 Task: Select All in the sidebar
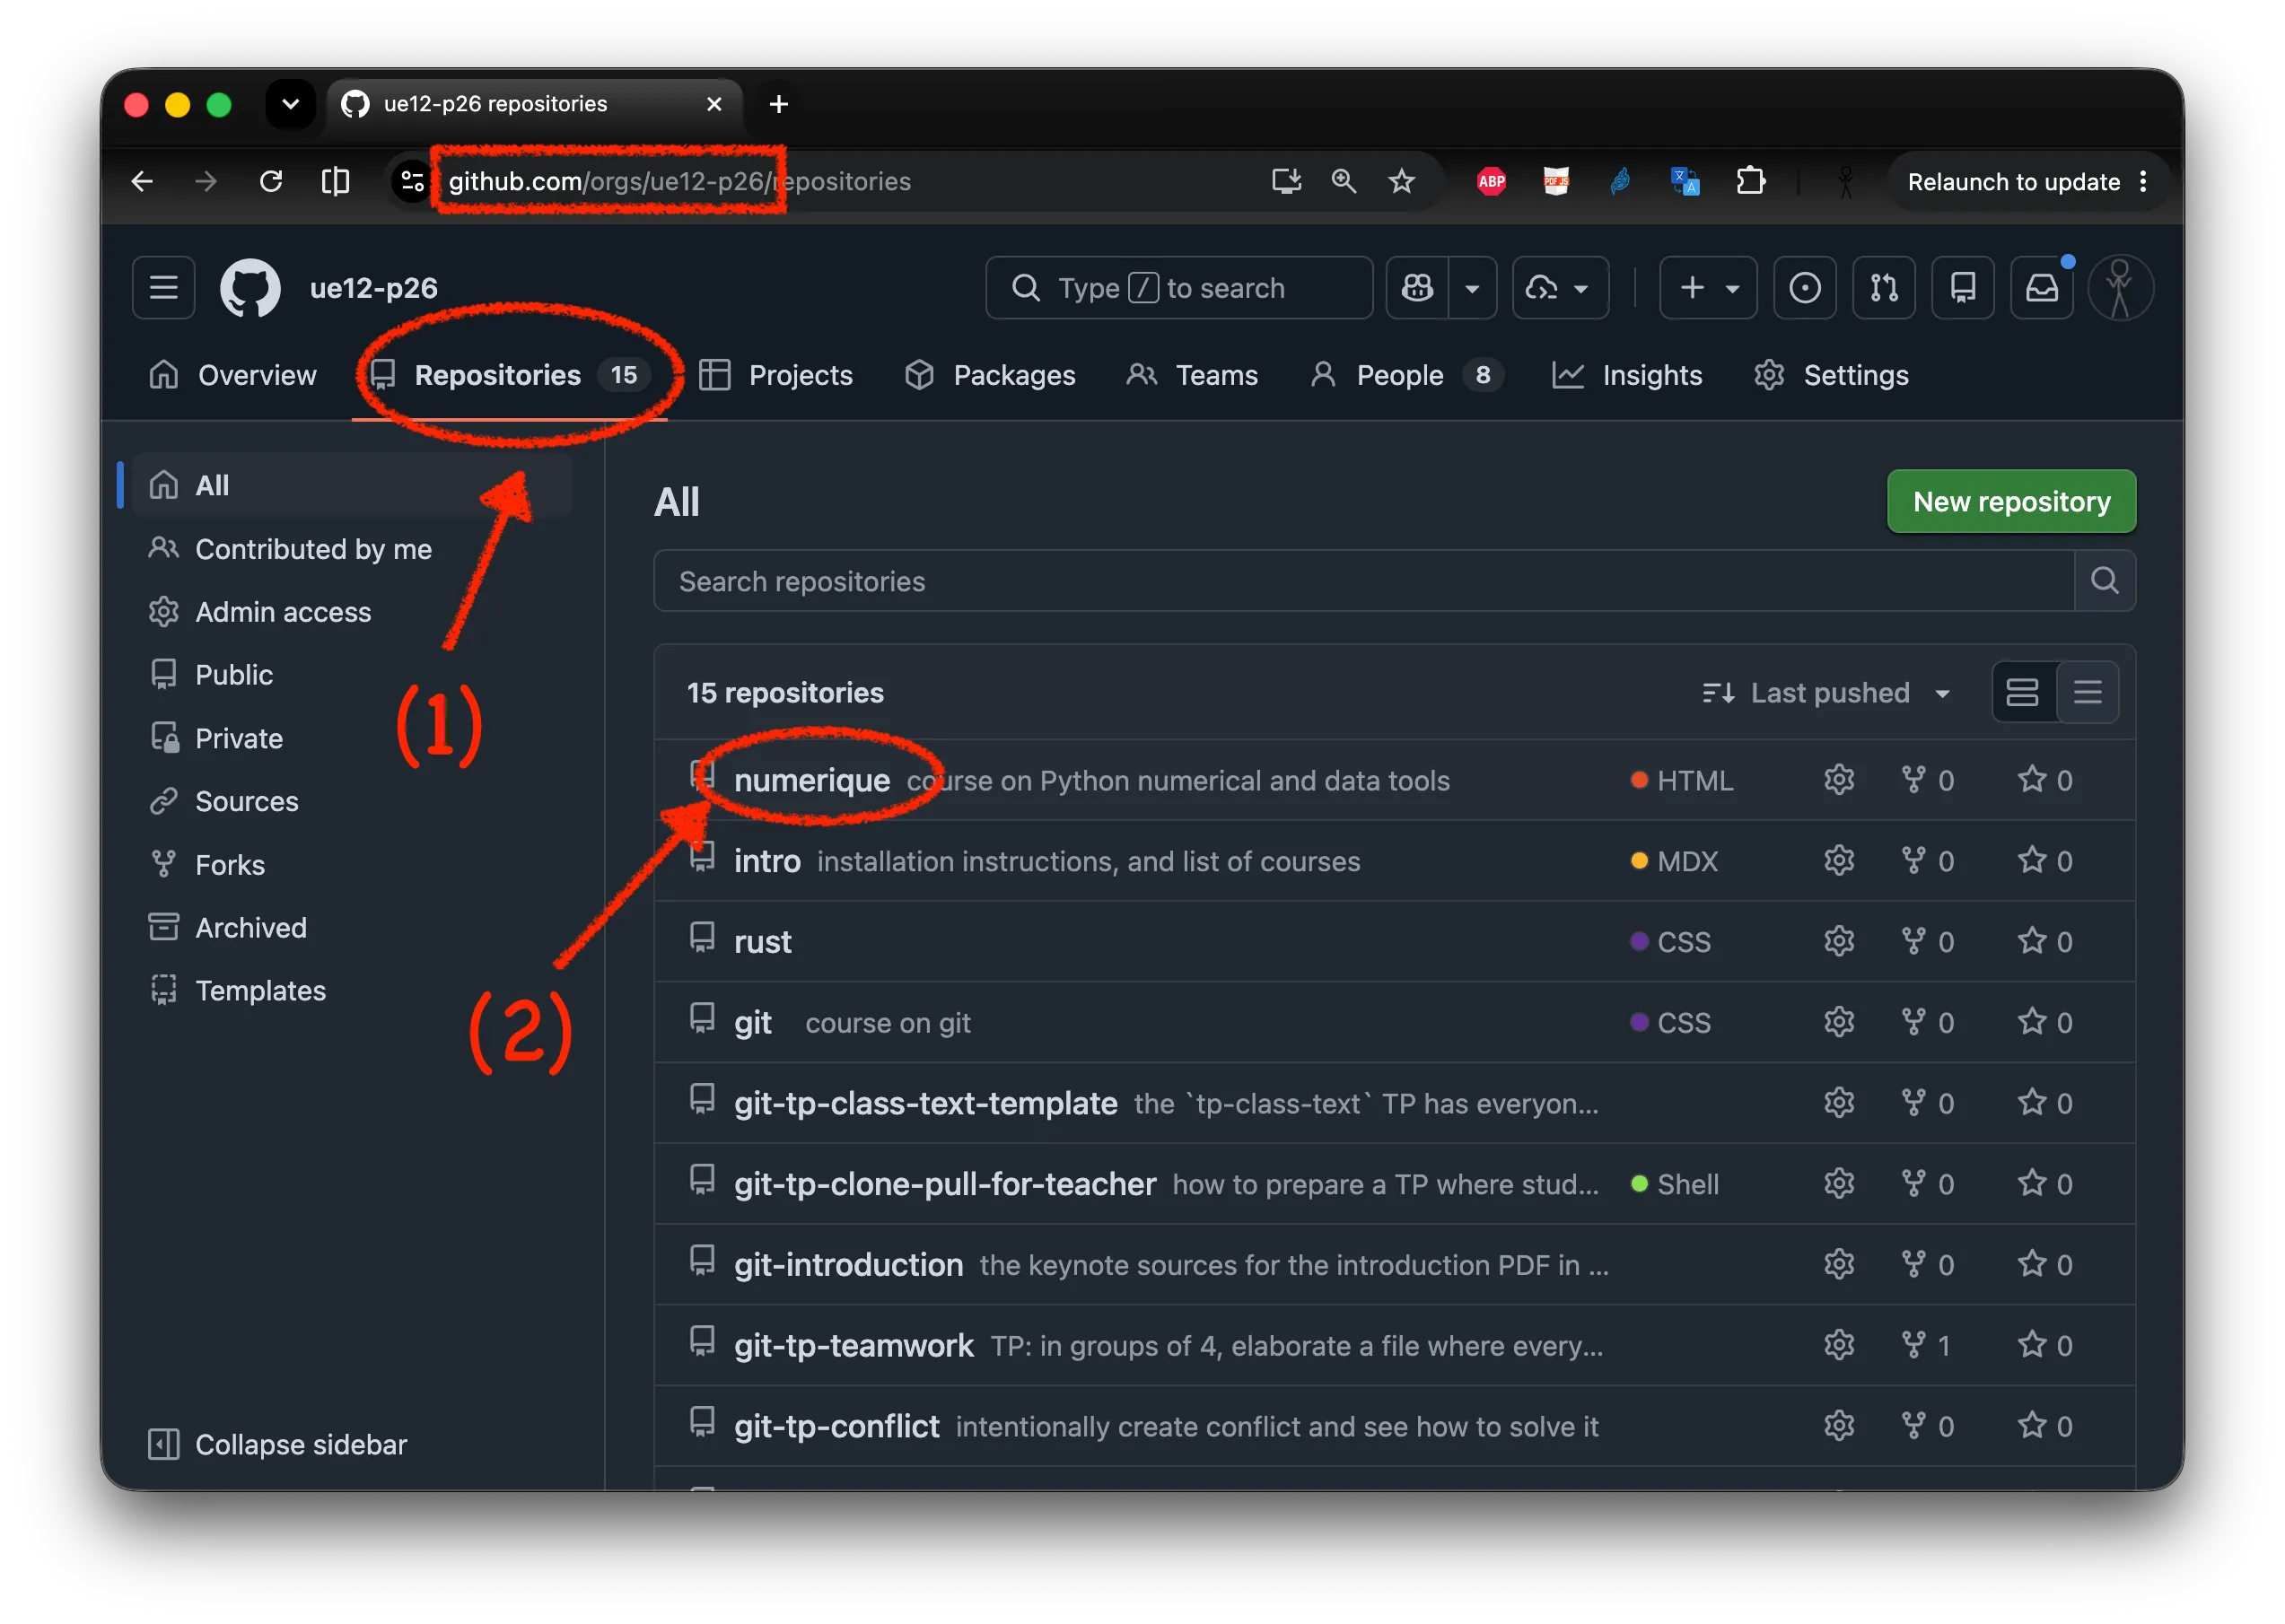pos(352,485)
